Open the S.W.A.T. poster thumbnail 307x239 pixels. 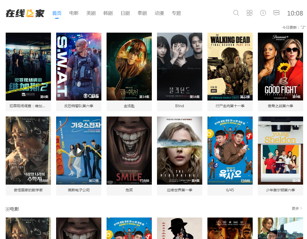(79, 66)
